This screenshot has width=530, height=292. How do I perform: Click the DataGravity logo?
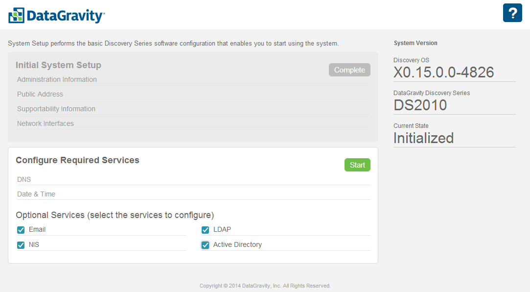tap(56, 15)
